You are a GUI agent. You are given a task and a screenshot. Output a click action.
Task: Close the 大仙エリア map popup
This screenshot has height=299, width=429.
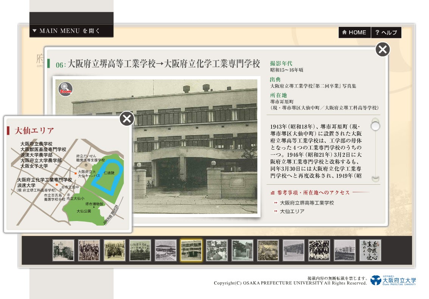pyautogui.click(x=126, y=119)
